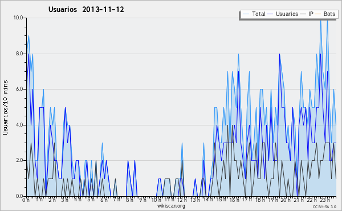This screenshot has height=211, width=342.
Task: Click the 'wikiscan.org' caption below the chart
Action: [171, 206]
